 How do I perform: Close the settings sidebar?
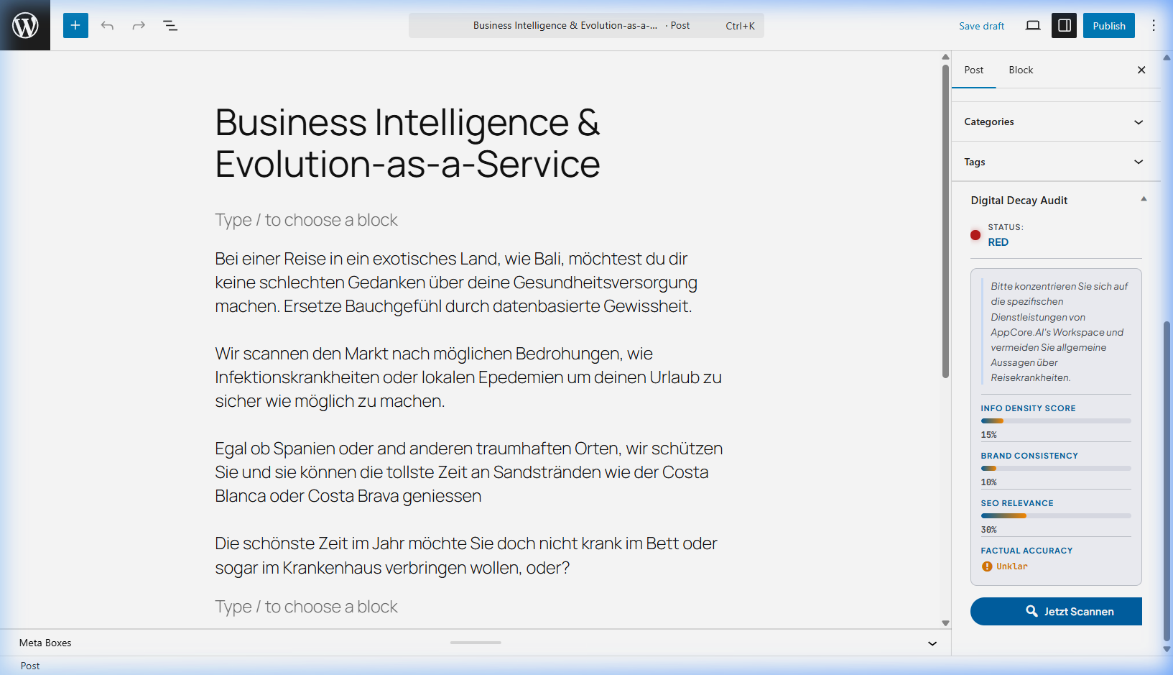click(1141, 70)
